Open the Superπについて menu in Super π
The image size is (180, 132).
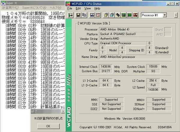tap(34, 8)
